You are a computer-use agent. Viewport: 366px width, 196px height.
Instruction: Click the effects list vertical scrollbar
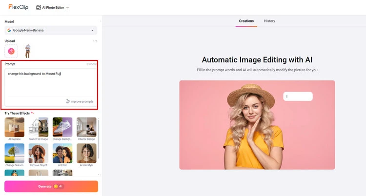(x=99, y=139)
